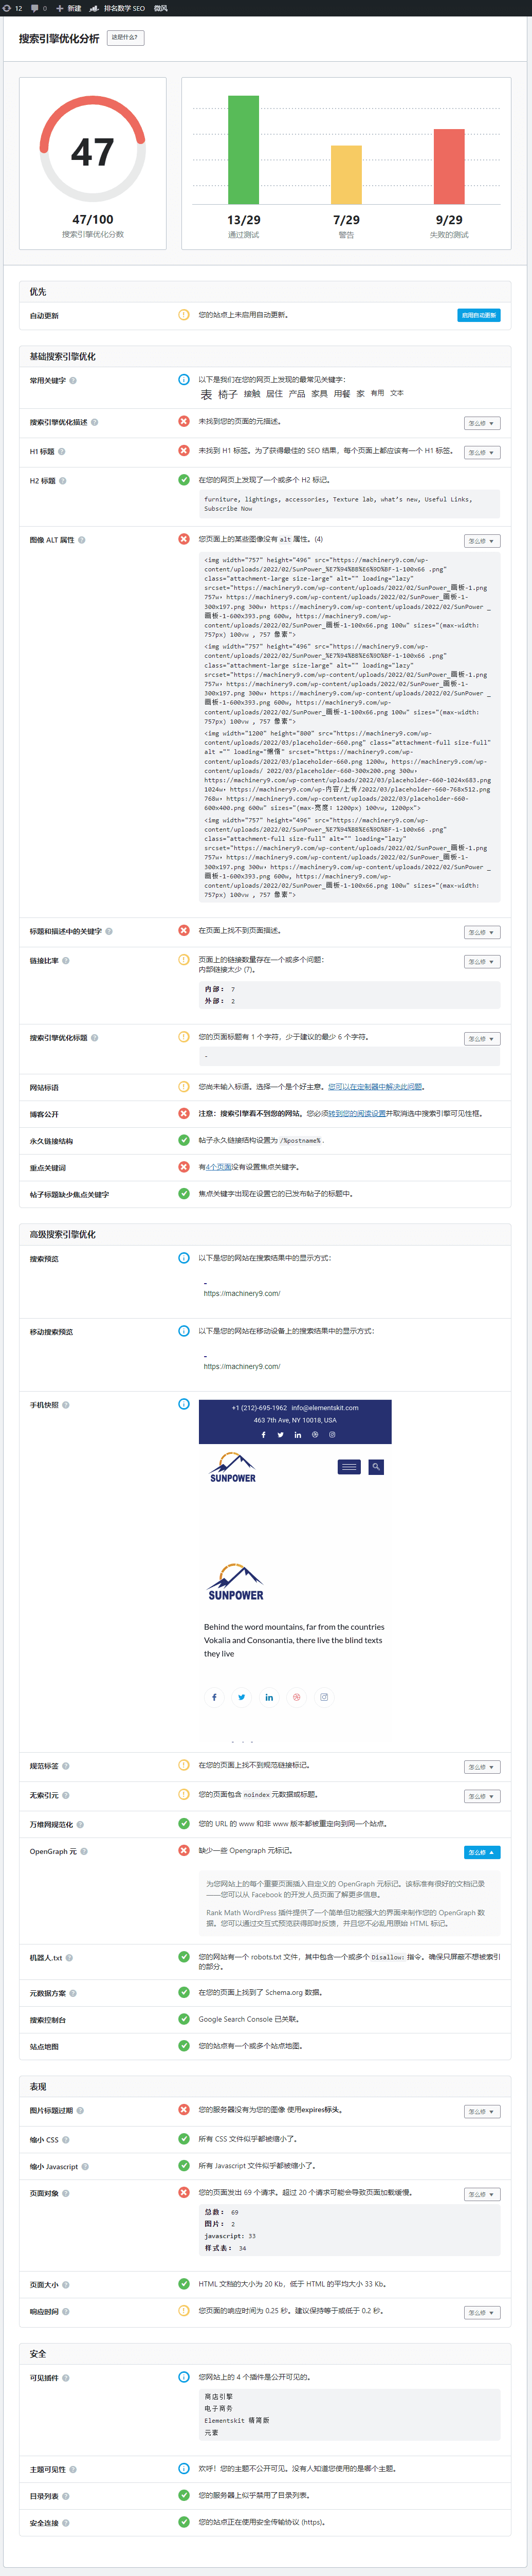
Task: Click help icon next to 图片标题过期
Action: pyautogui.click(x=80, y=2111)
